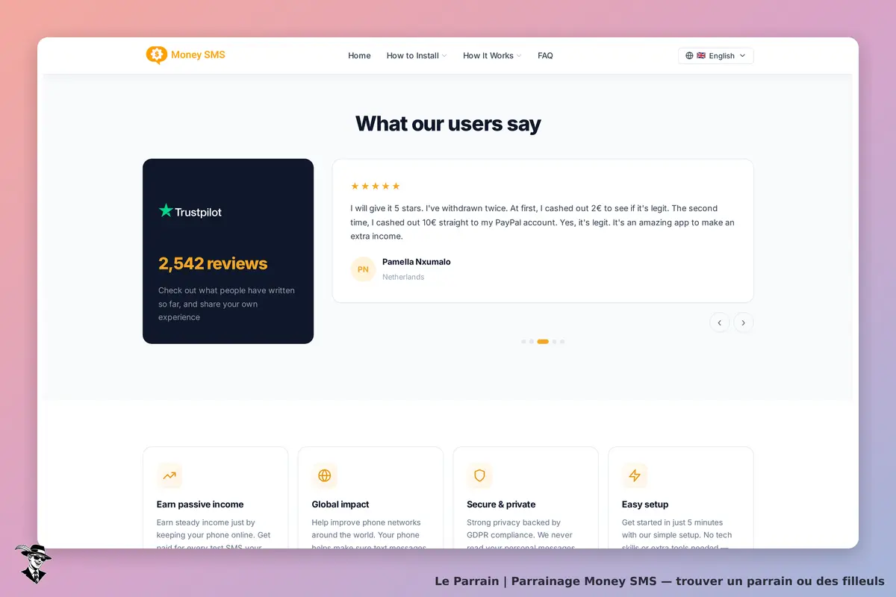This screenshot has height=597, width=896.
Task: Advance to the next review with the right arrow
Action: point(744,322)
